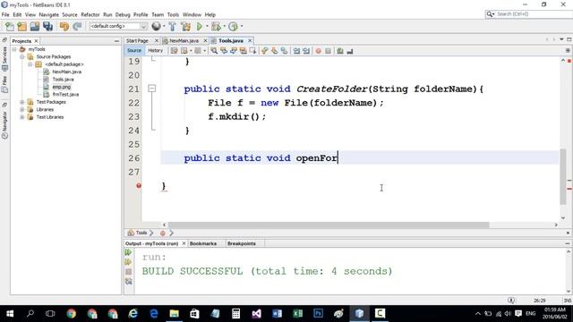
Task: Click the New Project toolbar icon
Action: (x=21, y=26)
